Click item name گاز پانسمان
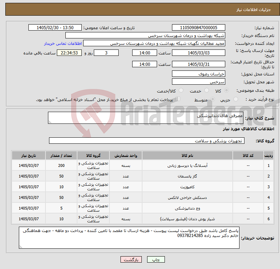280x269 pixels. tap(187, 176)
